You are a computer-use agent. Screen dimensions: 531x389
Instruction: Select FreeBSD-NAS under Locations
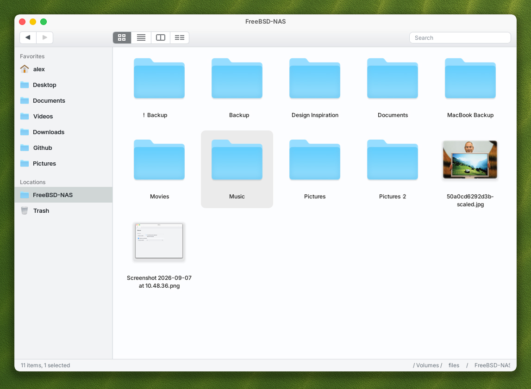[x=63, y=195]
